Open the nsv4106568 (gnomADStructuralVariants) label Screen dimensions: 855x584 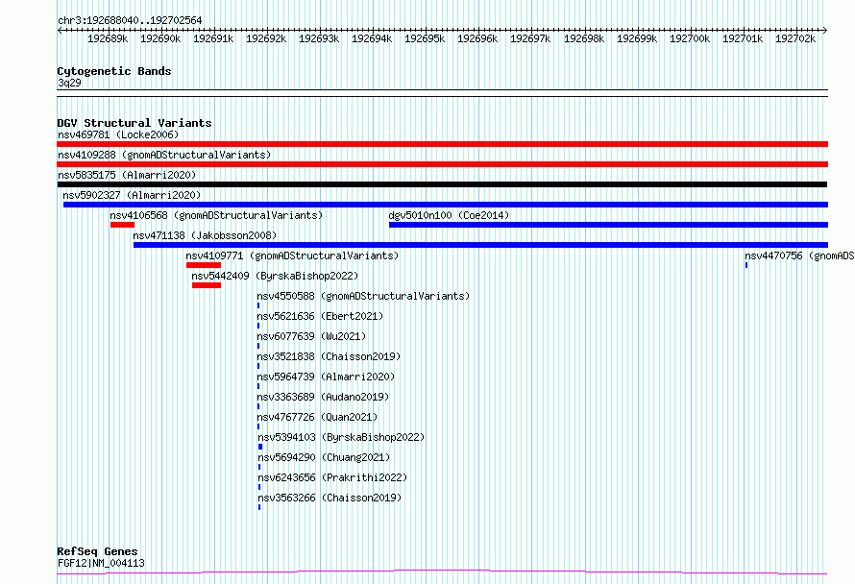coord(216,215)
